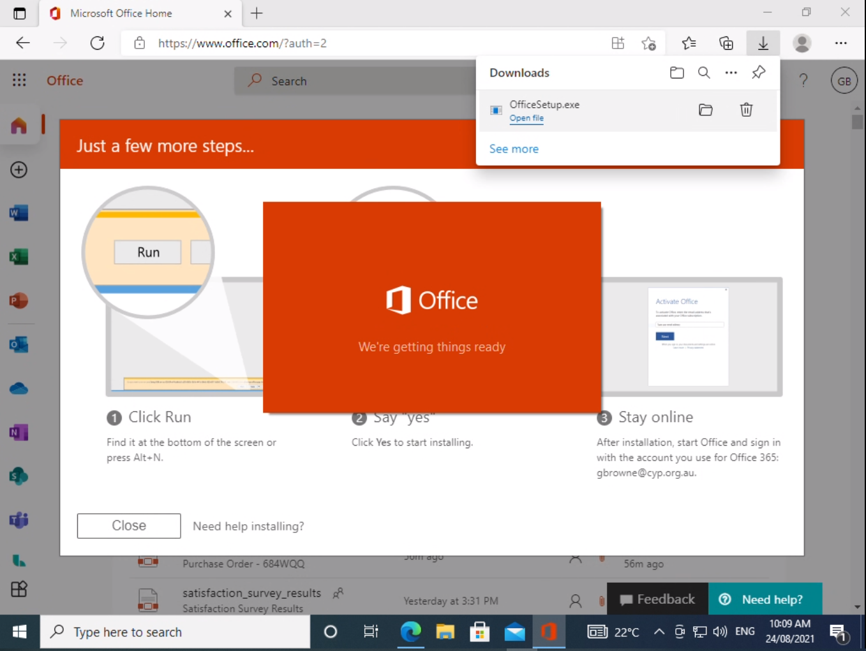Image resolution: width=866 pixels, height=651 pixels.
Task: Open Task View from taskbar
Action: (x=371, y=632)
